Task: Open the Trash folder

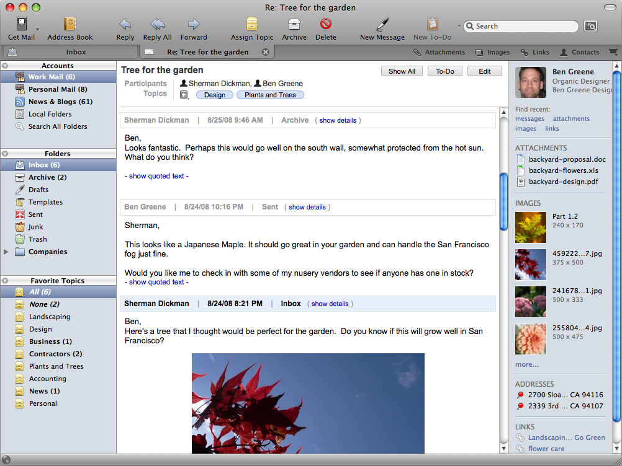Action: (x=58, y=239)
